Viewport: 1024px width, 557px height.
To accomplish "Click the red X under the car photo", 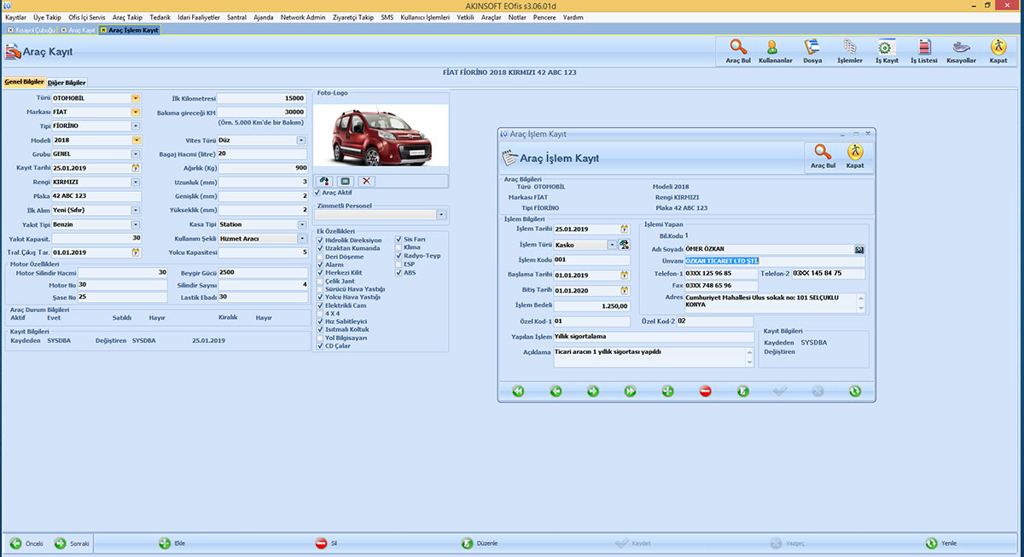I will pyautogui.click(x=366, y=181).
